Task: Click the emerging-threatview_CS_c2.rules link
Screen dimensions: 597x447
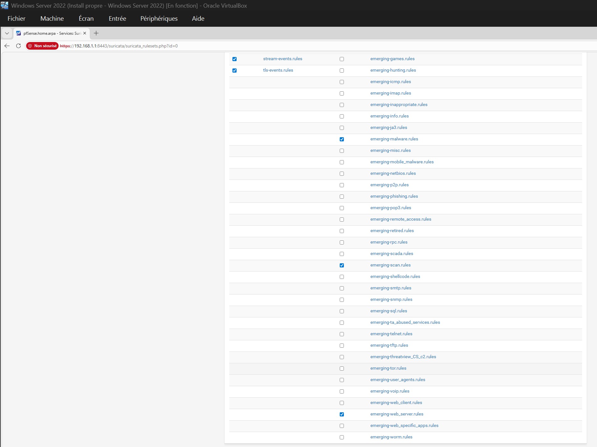Action: [403, 357]
